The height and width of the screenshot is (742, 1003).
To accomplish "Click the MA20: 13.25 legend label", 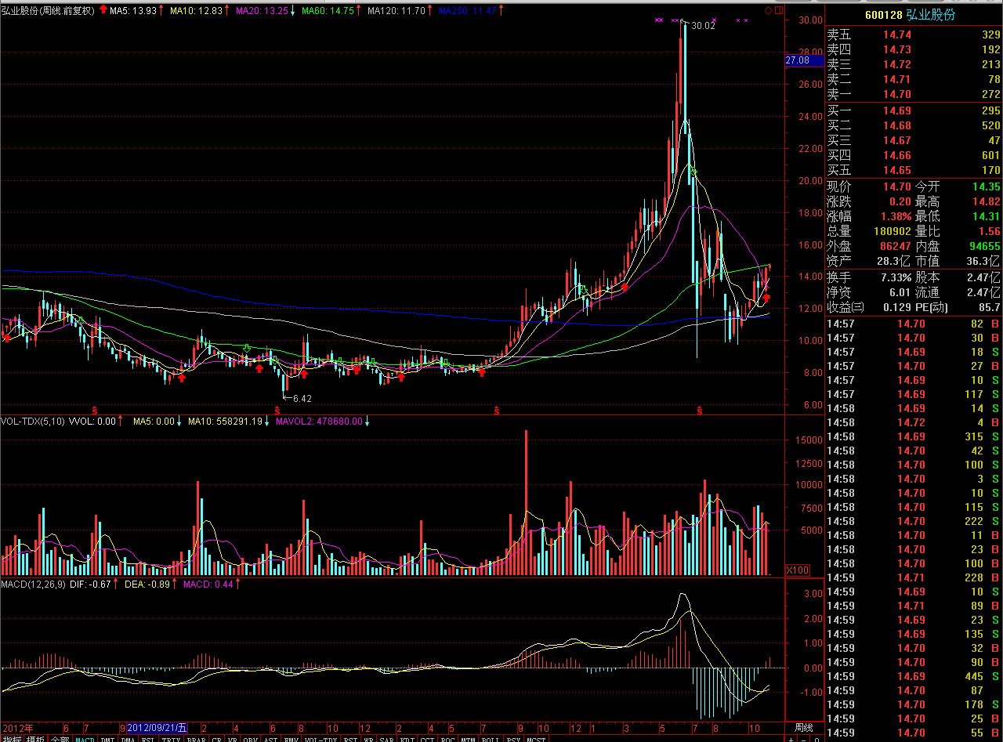I will tap(263, 11).
